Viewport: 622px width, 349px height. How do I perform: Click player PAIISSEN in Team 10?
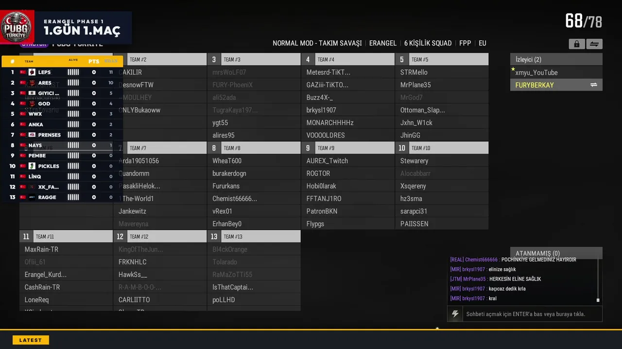tap(442, 223)
